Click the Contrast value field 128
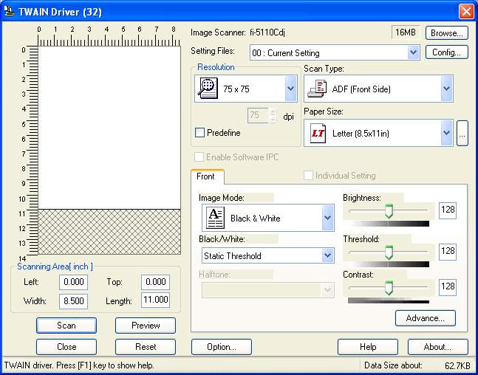The image size is (478, 375). [448, 286]
